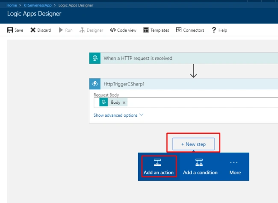The image size is (278, 203).
Task: Click the Show advanced options link
Action: tap(115, 115)
